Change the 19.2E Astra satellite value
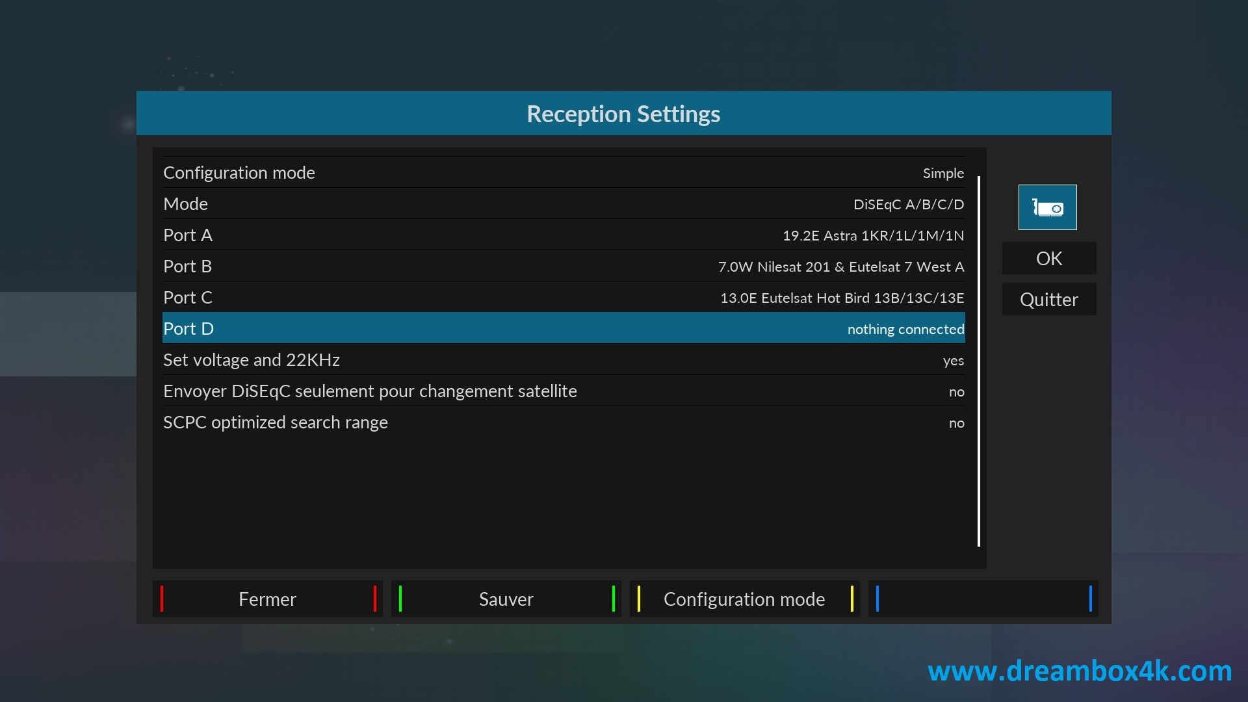Viewport: 1248px width, 702px height. tap(873, 235)
